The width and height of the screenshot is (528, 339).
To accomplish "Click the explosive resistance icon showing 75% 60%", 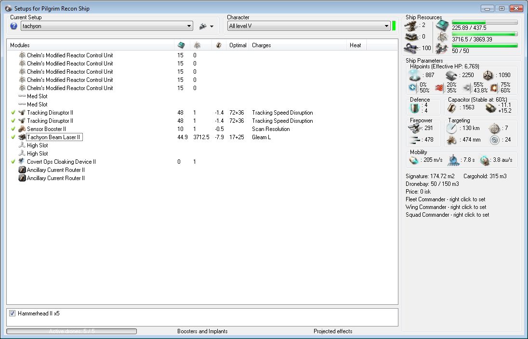I will pos(494,88).
